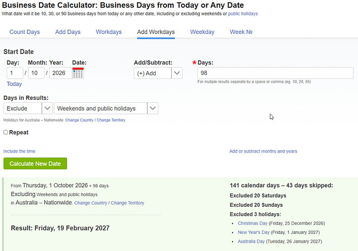The image size is (358, 251).
Task: Click the Calculate New Date button
Action: (35, 164)
